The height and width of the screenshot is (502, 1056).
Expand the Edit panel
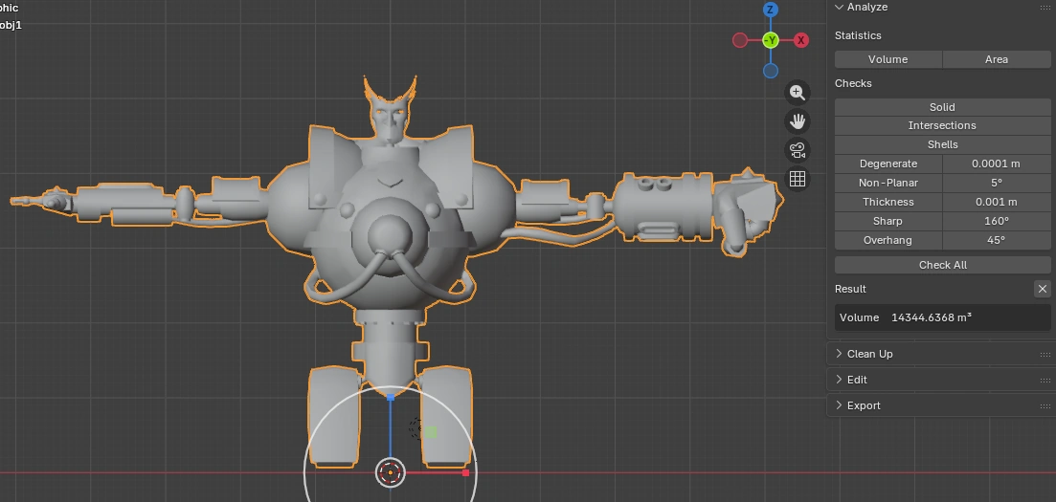click(x=839, y=380)
